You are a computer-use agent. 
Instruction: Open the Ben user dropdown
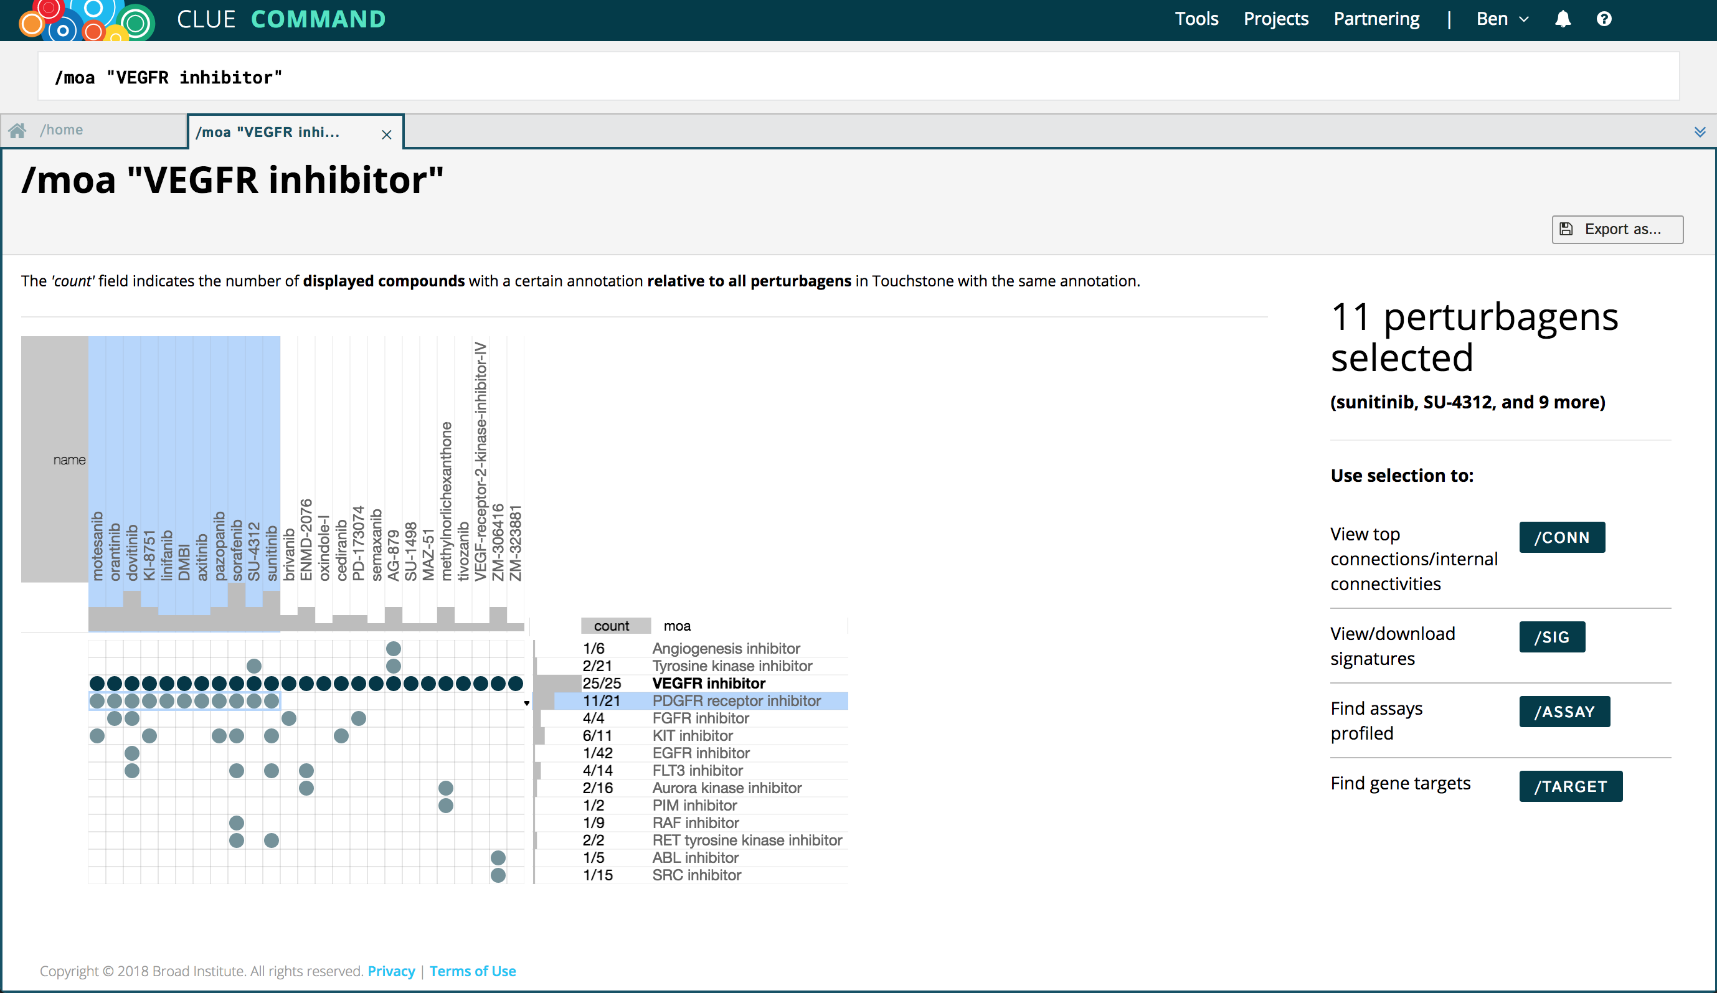pos(1502,19)
